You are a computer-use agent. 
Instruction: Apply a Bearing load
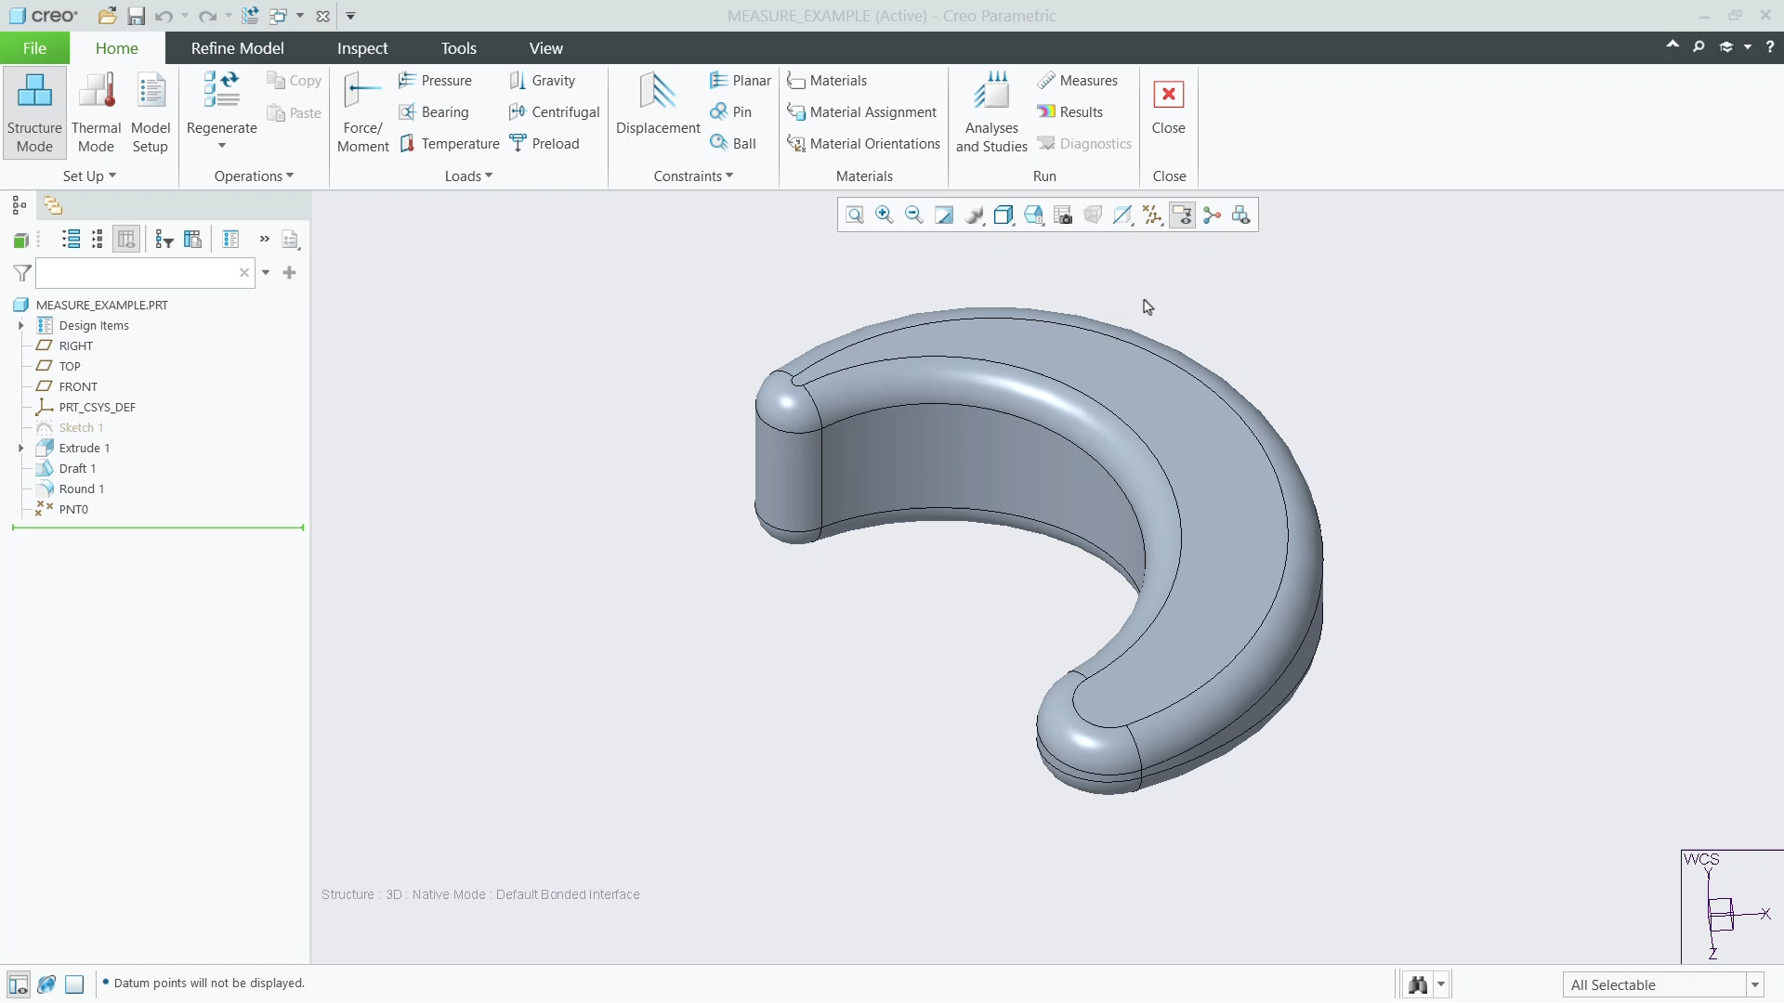point(434,112)
